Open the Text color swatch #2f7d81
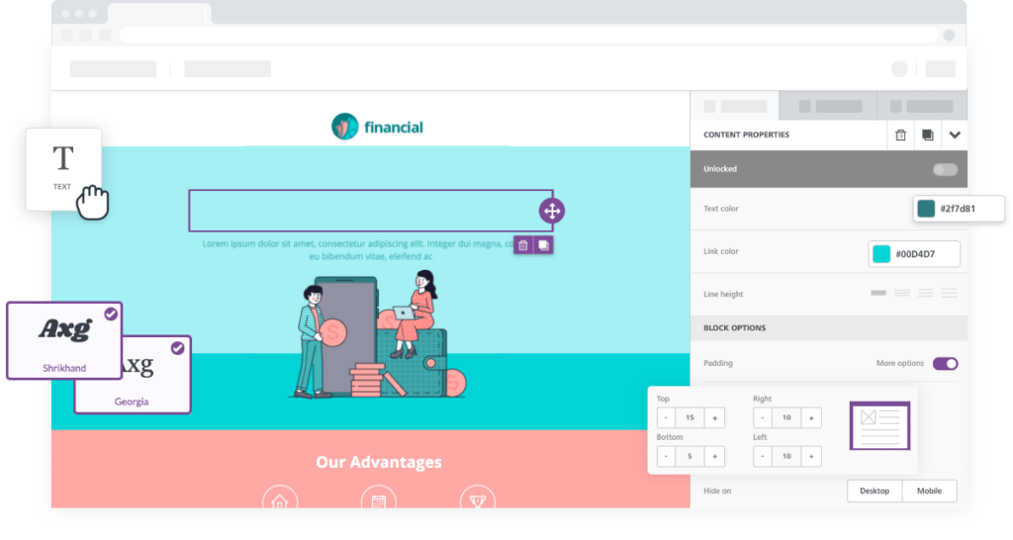This screenshot has width=1013, height=540. click(926, 209)
